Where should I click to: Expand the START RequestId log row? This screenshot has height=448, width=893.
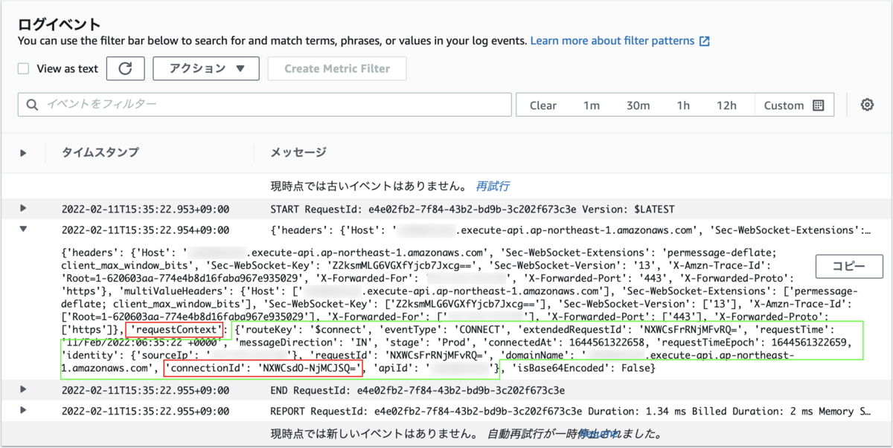[x=23, y=208]
